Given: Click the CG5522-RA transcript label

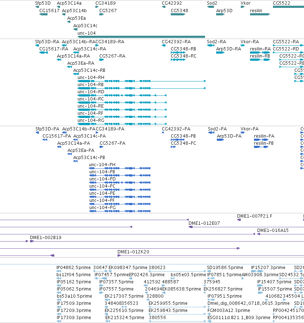Looking at the screenshot, I should pyautogui.click(x=286, y=41).
